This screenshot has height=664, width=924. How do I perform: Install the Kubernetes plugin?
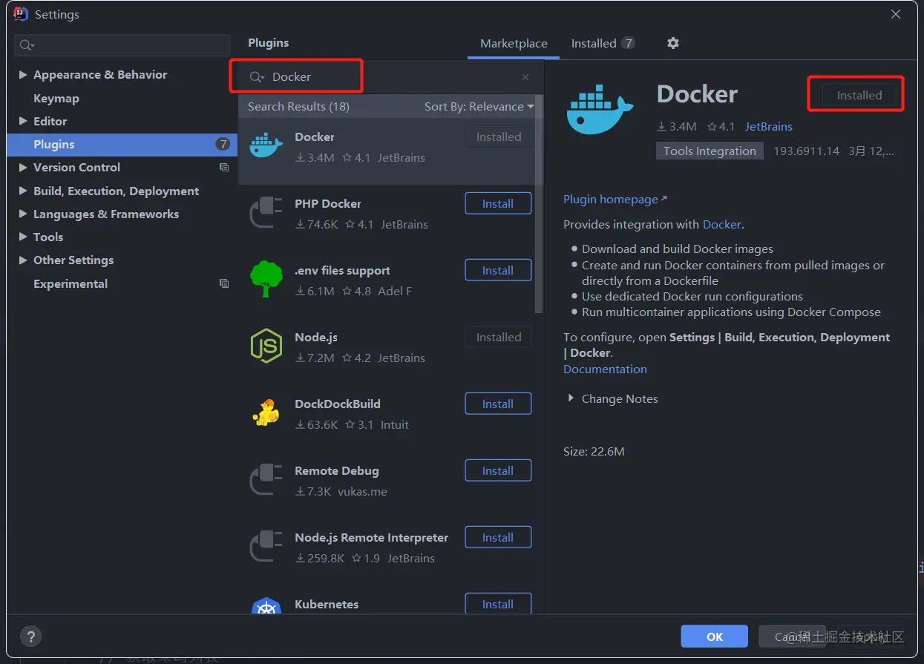(x=498, y=604)
